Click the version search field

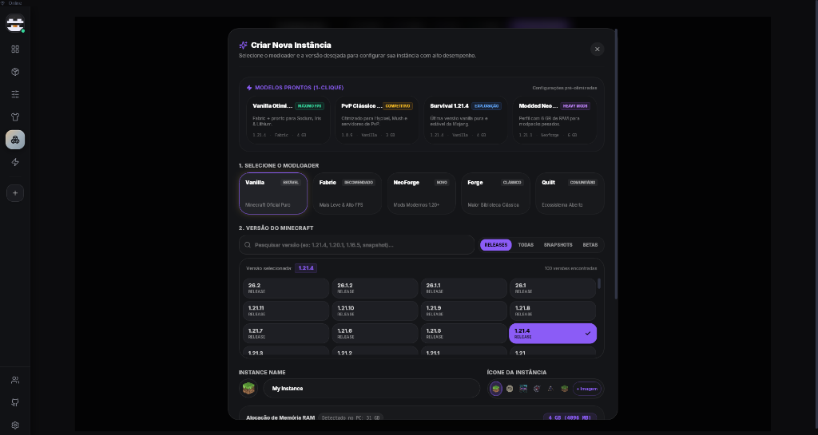tap(357, 245)
